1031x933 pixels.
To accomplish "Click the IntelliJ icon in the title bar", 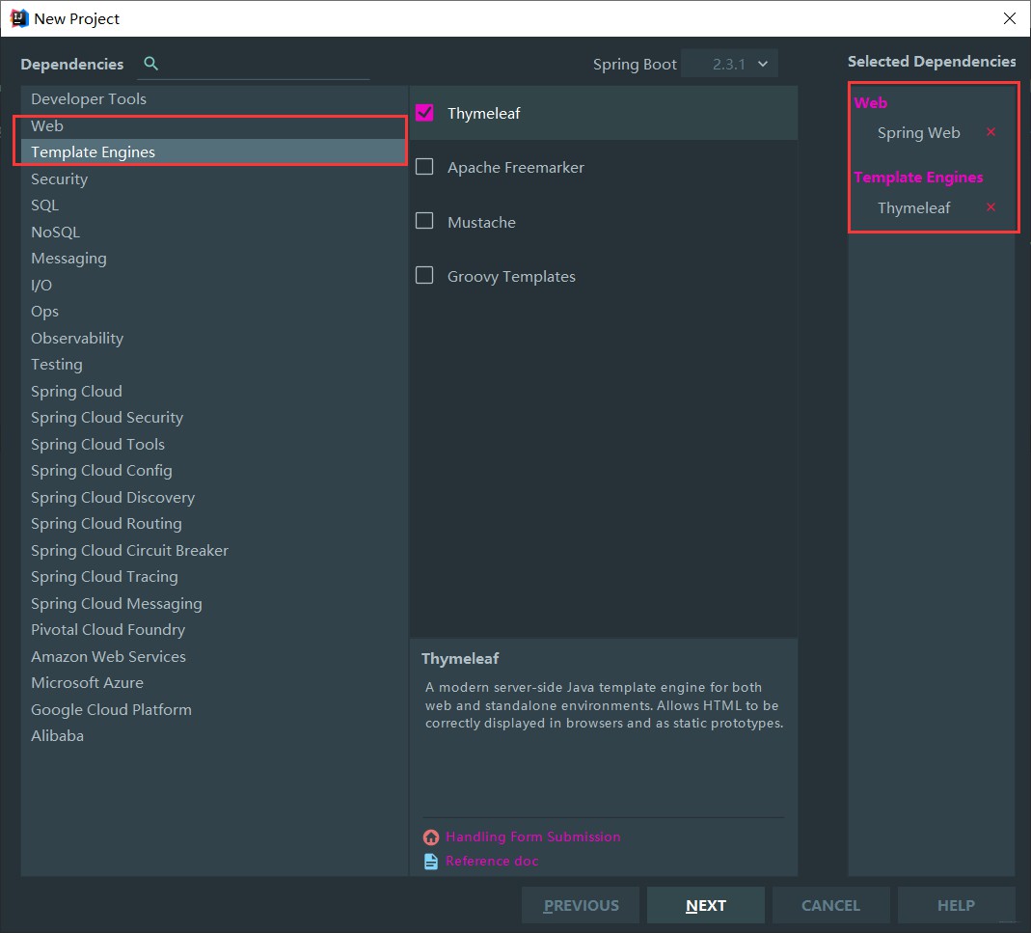I will (x=19, y=18).
